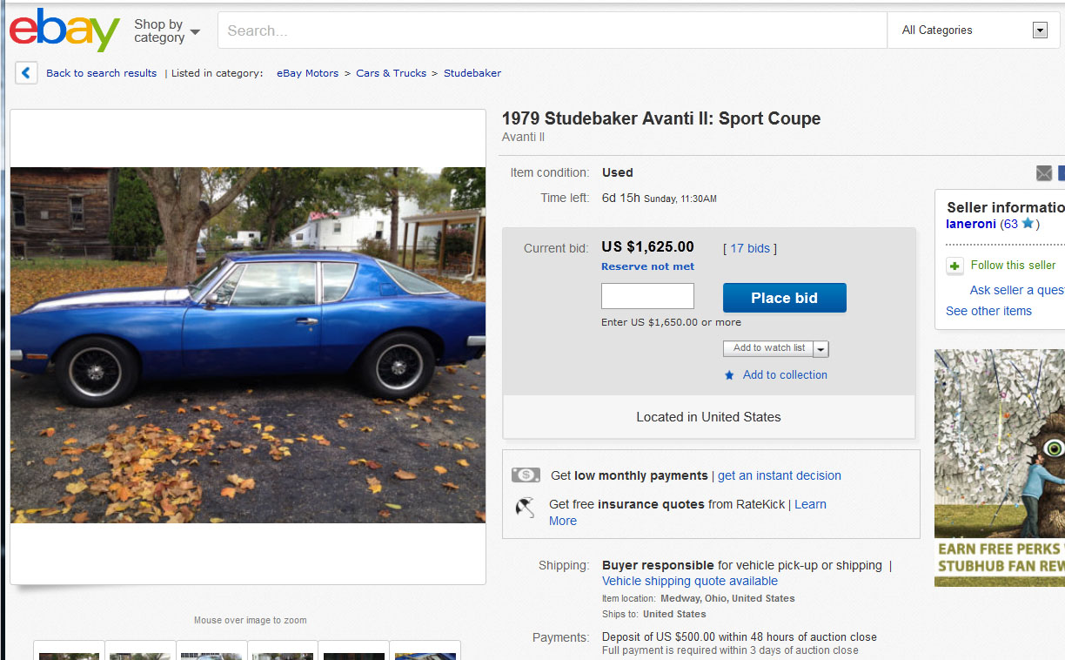This screenshot has width=1065, height=660.
Task: Click the blue star beside Add to collection
Action: pos(729,375)
